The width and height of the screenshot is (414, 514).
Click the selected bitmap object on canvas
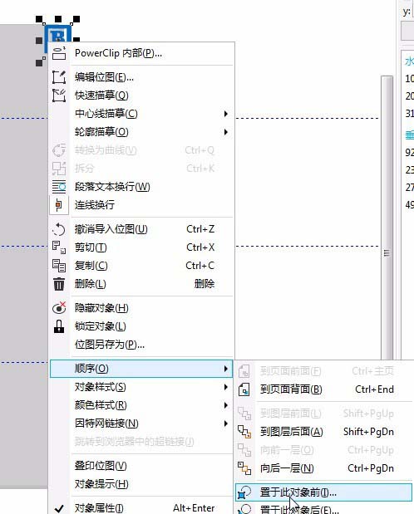click(x=58, y=35)
